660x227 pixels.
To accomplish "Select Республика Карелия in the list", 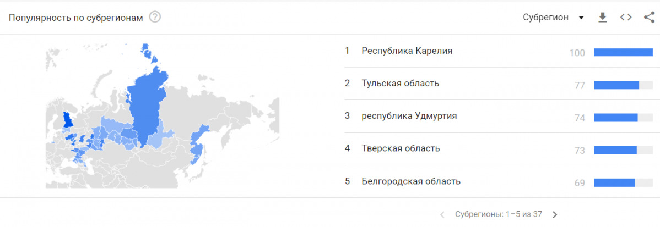I will (407, 51).
